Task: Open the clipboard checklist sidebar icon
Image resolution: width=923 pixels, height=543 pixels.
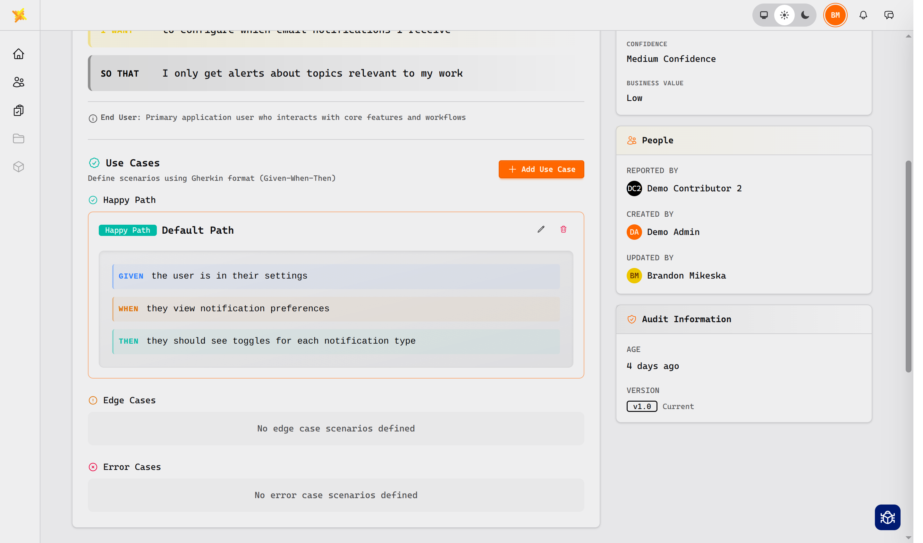Action: coord(19,111)
